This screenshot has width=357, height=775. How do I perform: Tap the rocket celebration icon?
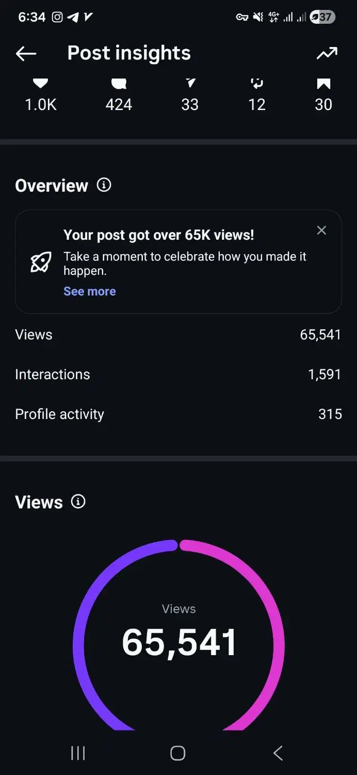click(41, 262)
